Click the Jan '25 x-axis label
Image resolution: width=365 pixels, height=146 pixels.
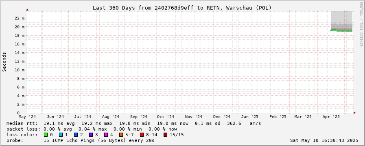point(250,117)
